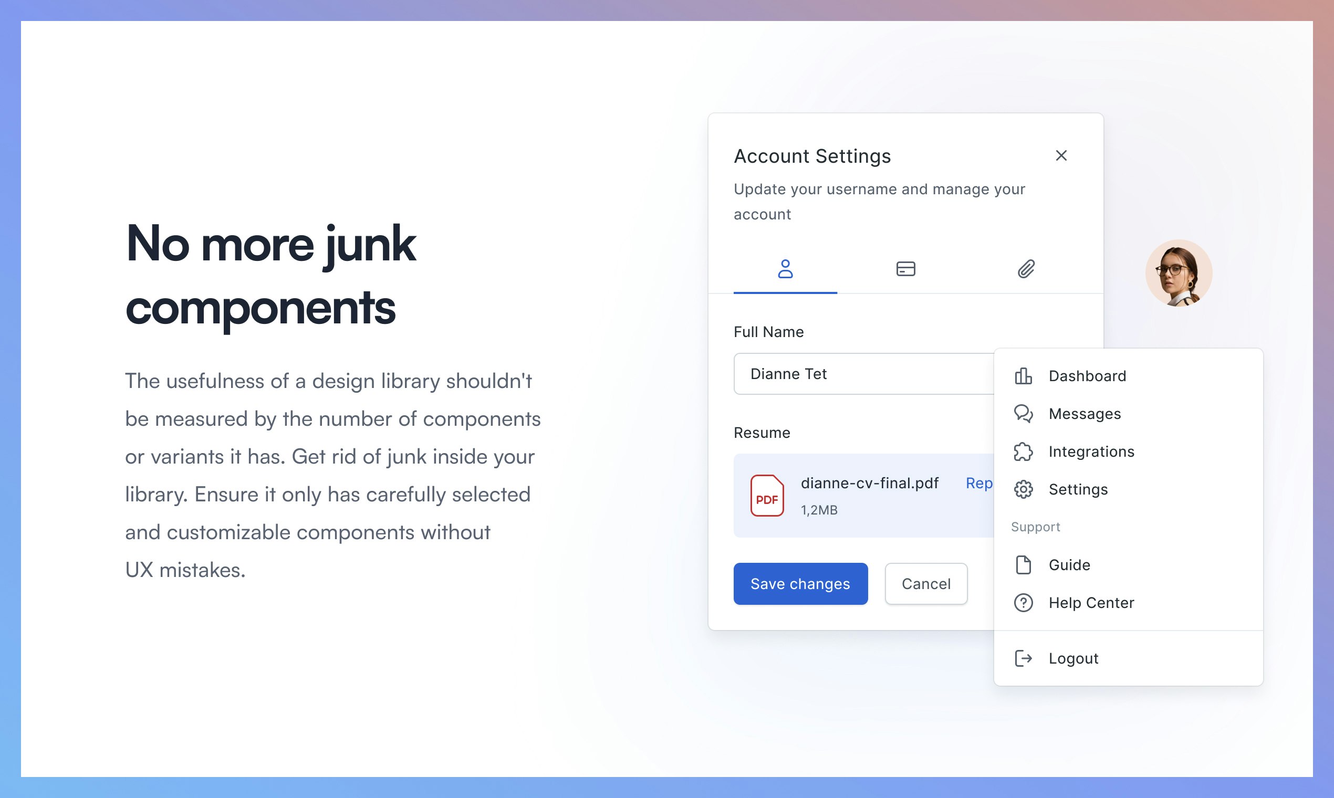Click the Help Center question mark icon
Viewport: 1334px width, 798px height.
tap(1023, 603)
